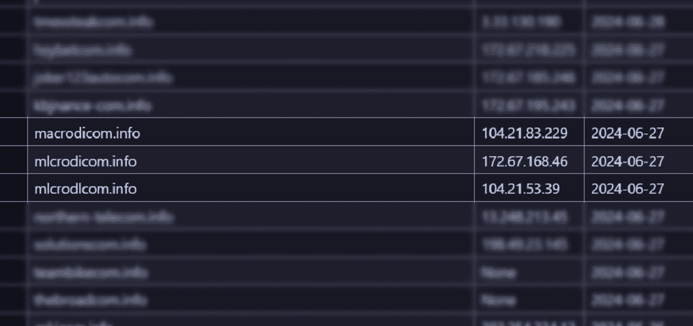Viewport: 693px width, 326px height.
Task: Click the empty leading cell of macrodicom.info row
Action: 13,132
